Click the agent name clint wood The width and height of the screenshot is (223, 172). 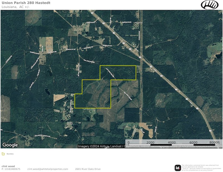point(8,166)
